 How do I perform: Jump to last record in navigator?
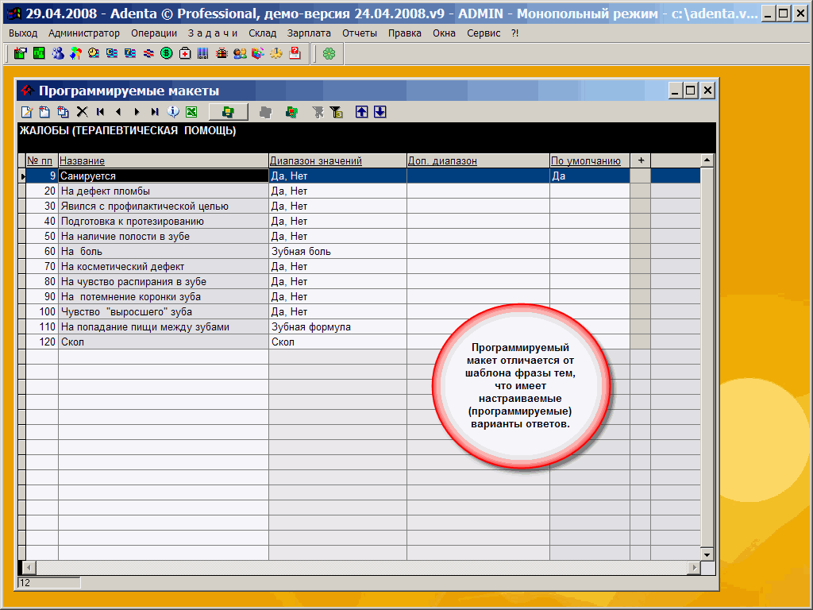pyautogui.click(x=154, y=112)
